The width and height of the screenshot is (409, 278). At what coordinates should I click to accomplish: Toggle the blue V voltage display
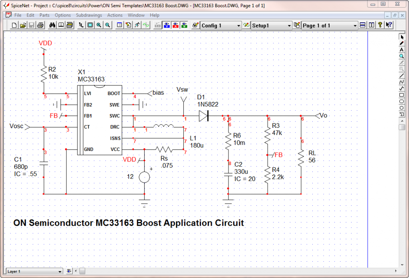point(167,25)
